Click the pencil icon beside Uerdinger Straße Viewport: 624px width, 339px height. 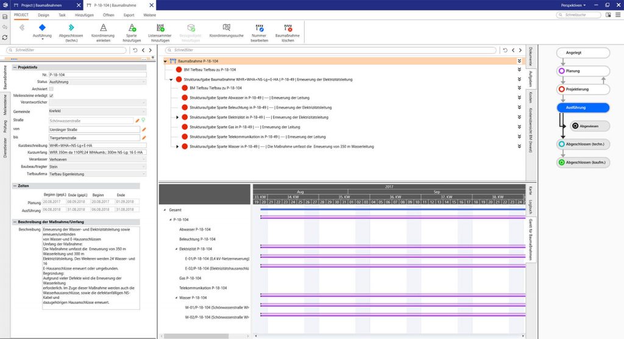click(x=144, y=129)
